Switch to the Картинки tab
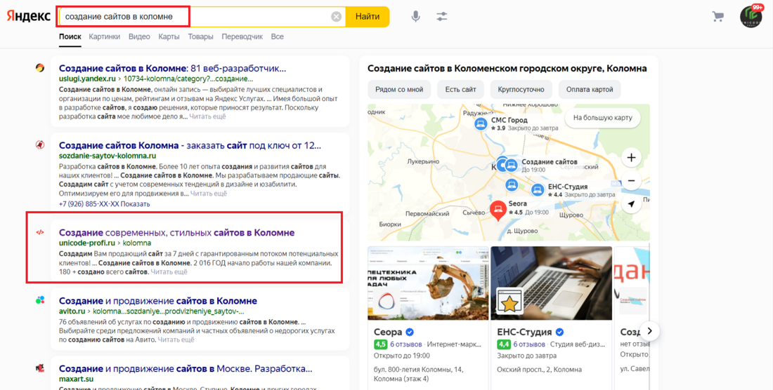The height and width of the screenshot is (390, 773). tap(105, 37)
